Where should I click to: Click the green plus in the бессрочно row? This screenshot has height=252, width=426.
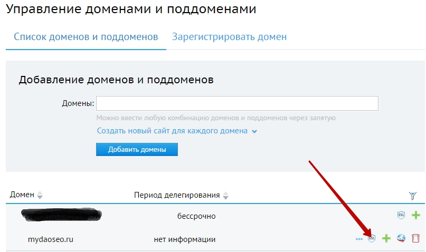(x=415, y=215)
